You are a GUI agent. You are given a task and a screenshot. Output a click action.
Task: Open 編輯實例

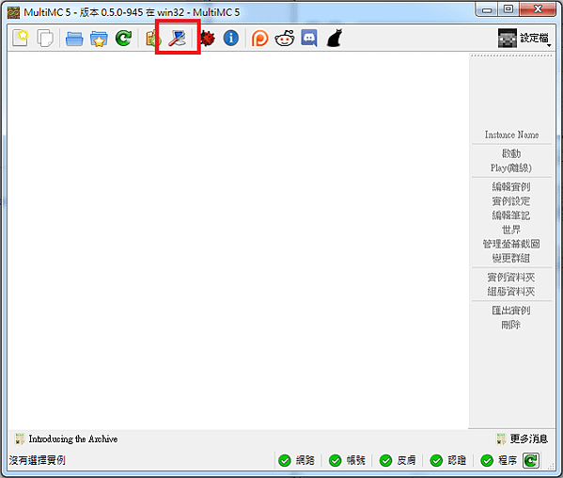tap(511, 187)
